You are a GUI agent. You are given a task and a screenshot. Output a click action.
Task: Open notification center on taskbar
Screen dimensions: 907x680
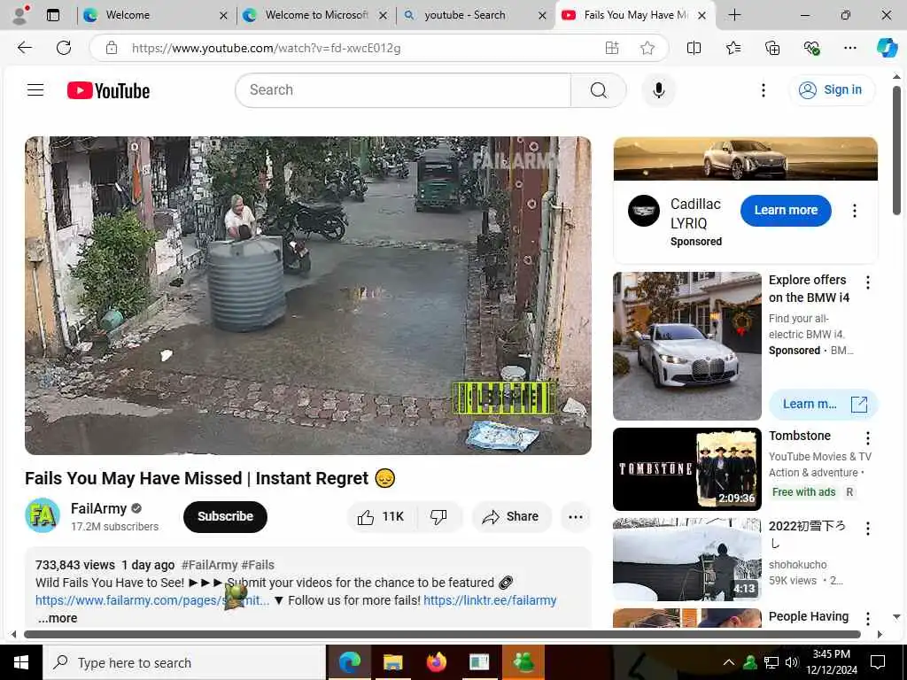(x=878, y=662)
